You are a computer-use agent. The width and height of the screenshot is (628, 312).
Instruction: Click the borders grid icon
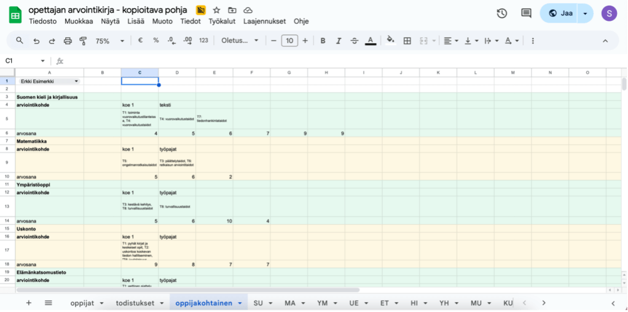click(x=407, y=41)
